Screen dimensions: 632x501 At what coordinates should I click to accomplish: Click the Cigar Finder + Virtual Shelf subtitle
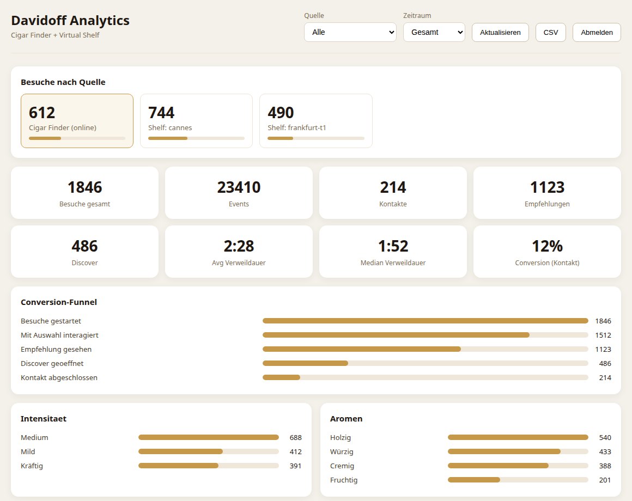(x=55, y=35)
